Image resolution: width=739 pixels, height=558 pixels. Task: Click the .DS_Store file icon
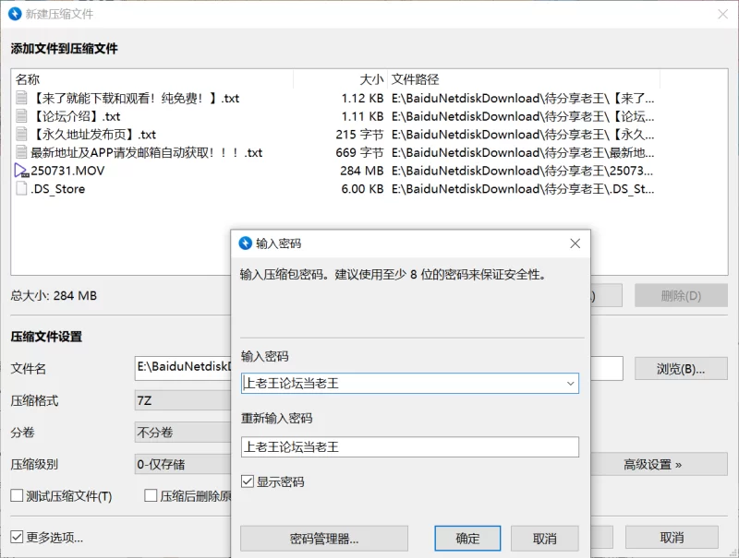tap(22, 189)
